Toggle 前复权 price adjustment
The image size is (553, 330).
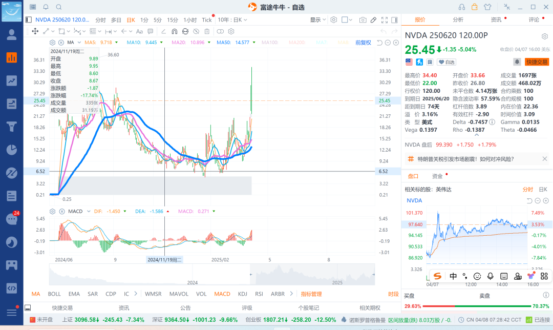[363, 43]
